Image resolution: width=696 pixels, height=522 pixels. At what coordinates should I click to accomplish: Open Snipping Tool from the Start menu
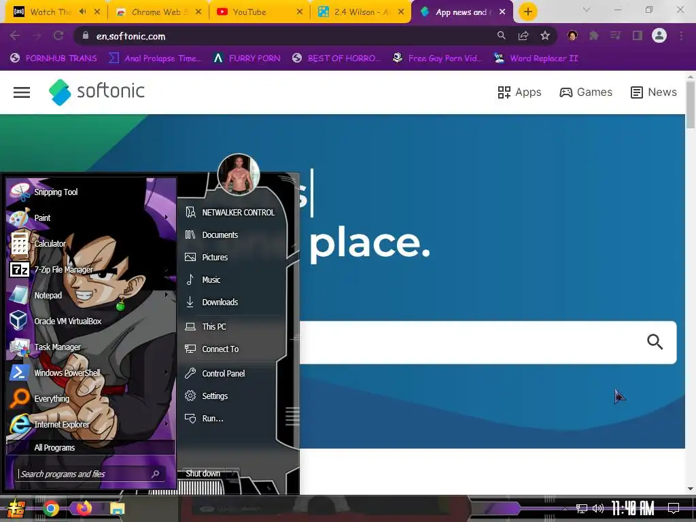point(91,192)
